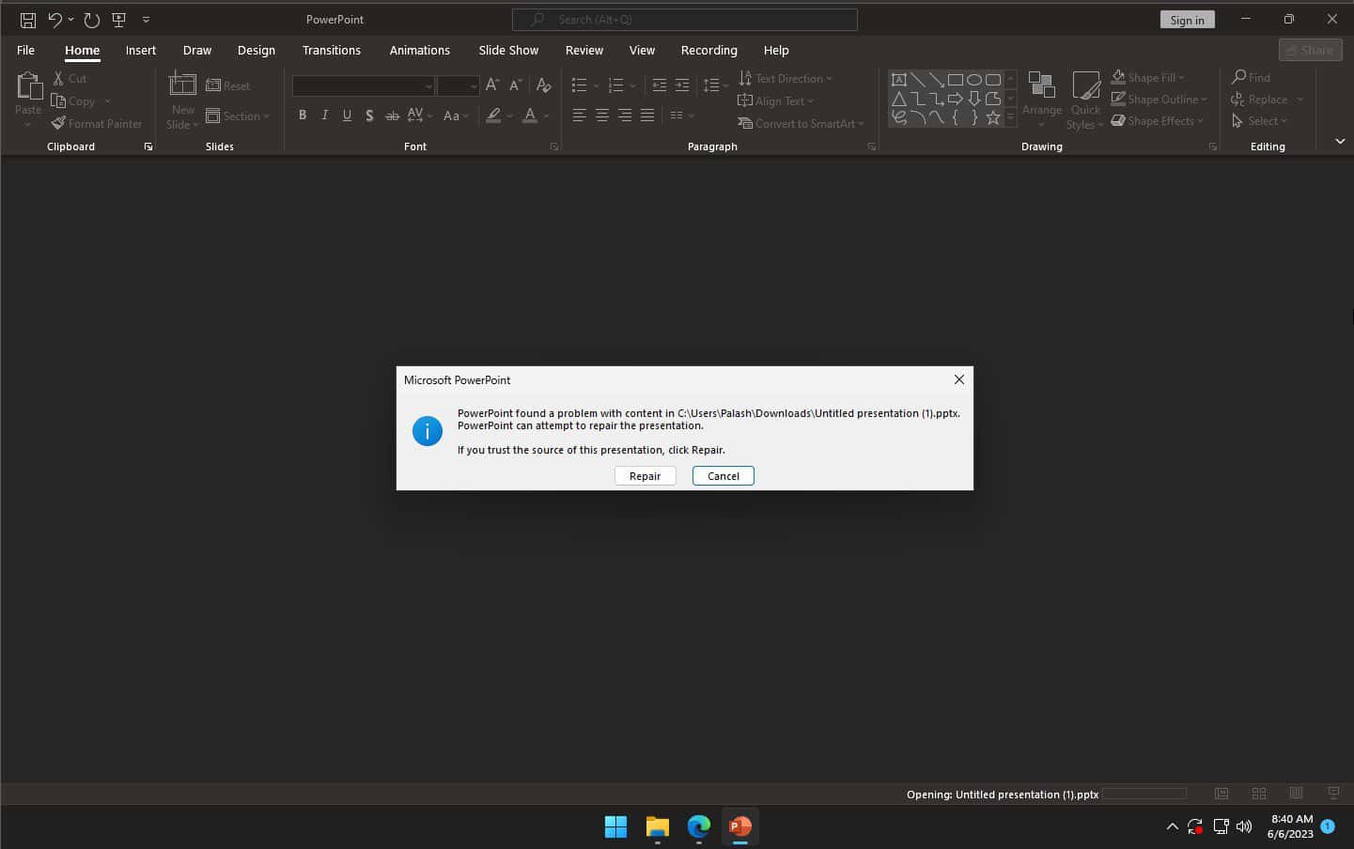Start presentation from beginning icon
This screenshot has height=849, width=1354.
coord(119,19)
